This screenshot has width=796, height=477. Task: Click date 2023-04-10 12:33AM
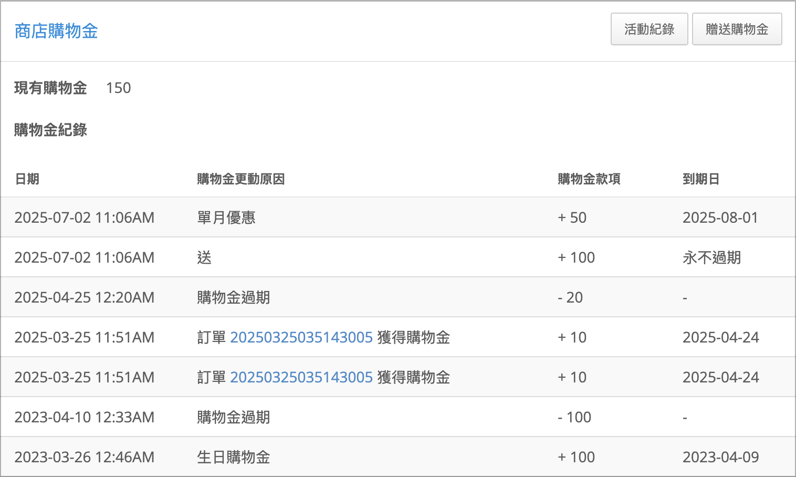pyautogui.click(x=85, y=417)
